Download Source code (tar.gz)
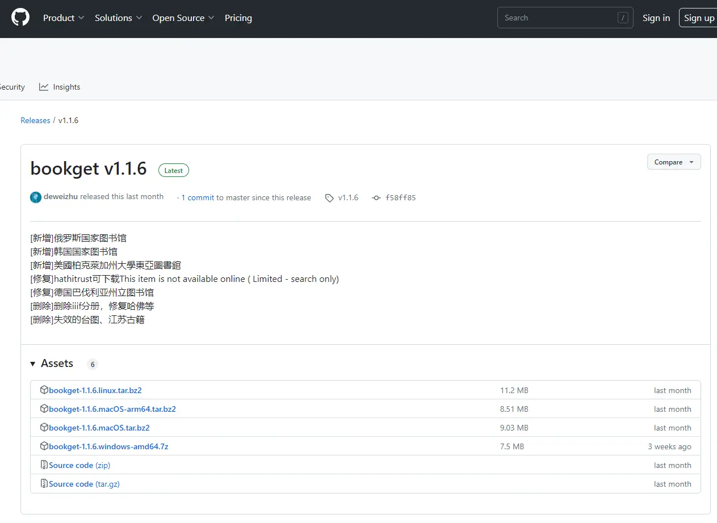717x523 pixels. [x=84, y=484]
